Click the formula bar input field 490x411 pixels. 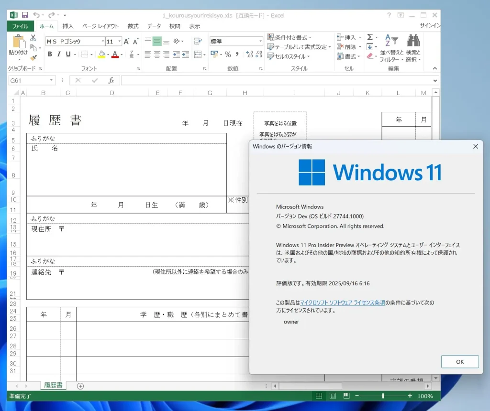click(277, 80)
